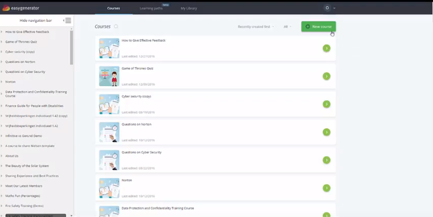This screenshot has height=217, width=433.
Task: Click the easygenerator logo
Action: 21,8
